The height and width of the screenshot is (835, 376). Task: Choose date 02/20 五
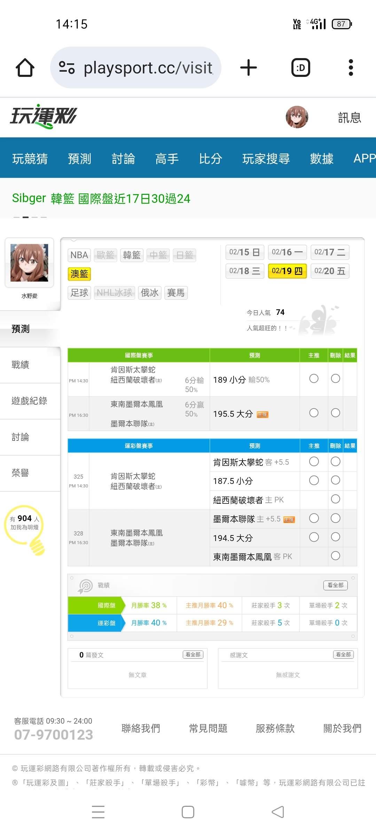[330, 271]
